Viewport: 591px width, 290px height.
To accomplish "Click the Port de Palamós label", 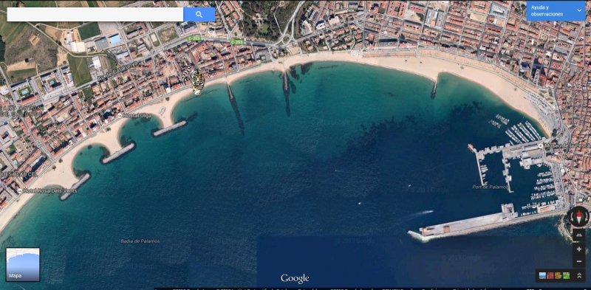I will point(490,187).
